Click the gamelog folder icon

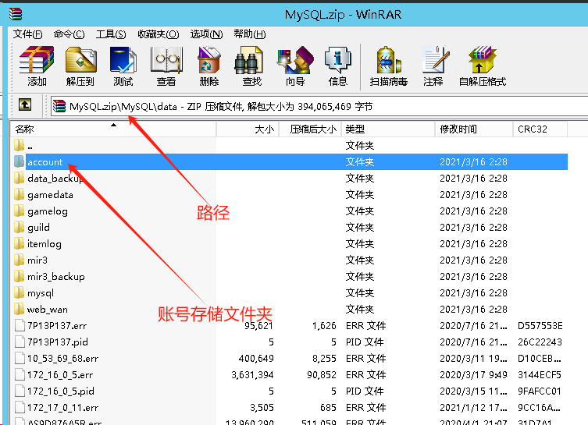(19, 211)
